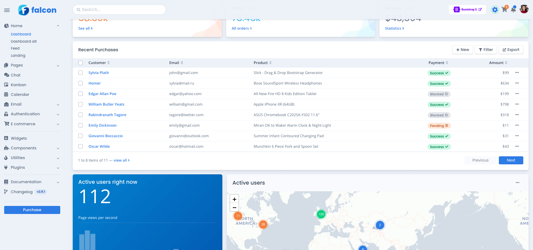Sort the table by Amount column
The image size is (533, 250).
point(498,63)
